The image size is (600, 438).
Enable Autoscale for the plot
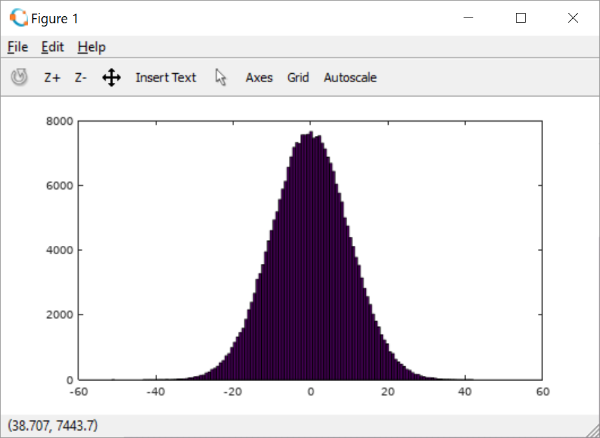[350, 77]
